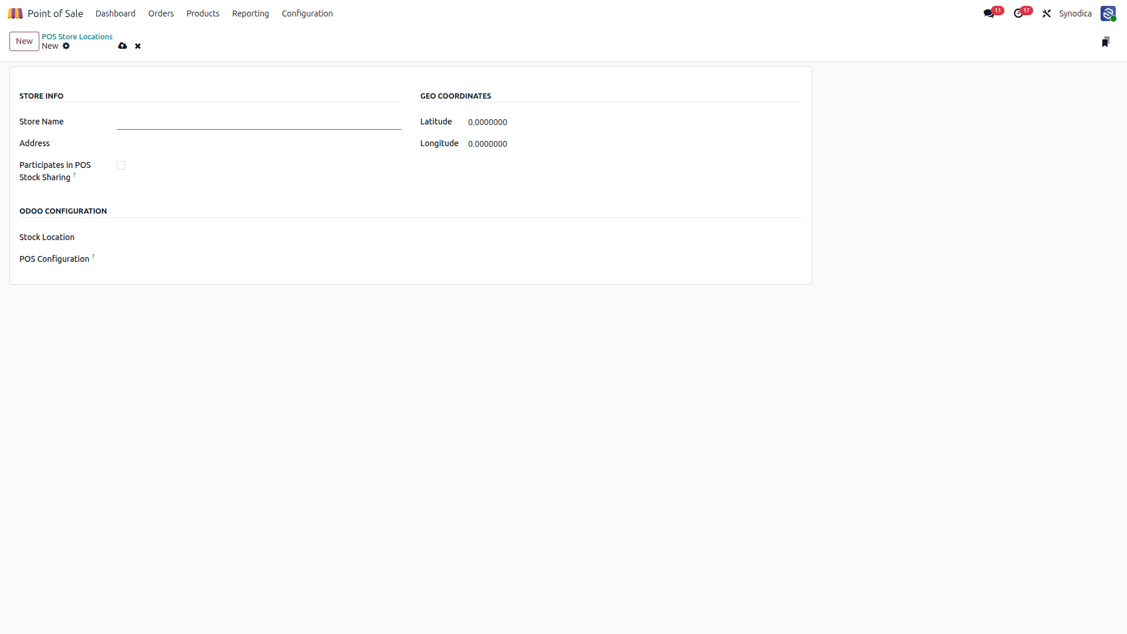Edit the Longitude value field

pos(635,144)
